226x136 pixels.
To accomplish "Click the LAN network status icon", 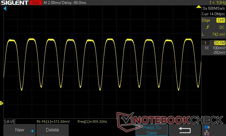I will [207, 133].
